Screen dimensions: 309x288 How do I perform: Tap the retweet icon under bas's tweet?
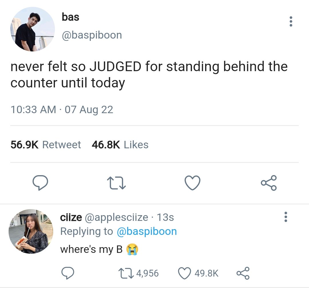116,183
